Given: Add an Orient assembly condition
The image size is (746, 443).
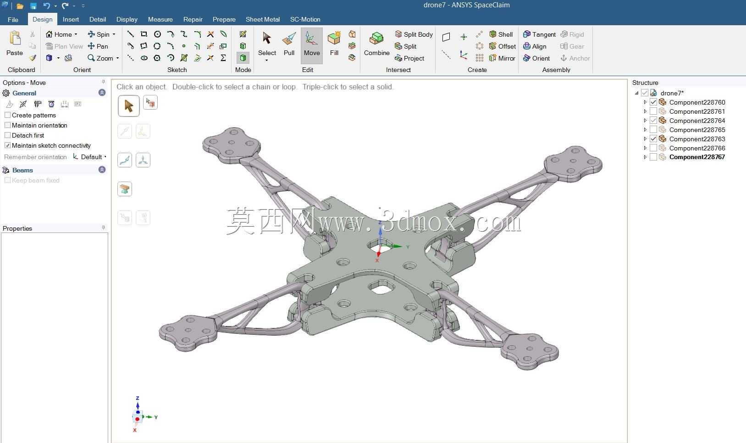Looking at the screenshot, I should (536, 58).
